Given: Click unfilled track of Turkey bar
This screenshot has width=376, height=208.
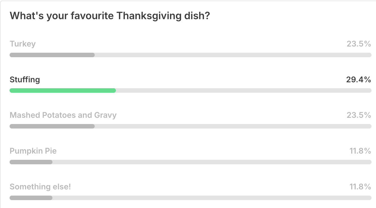Looking at the screenshot, I should tap(233, 55).
